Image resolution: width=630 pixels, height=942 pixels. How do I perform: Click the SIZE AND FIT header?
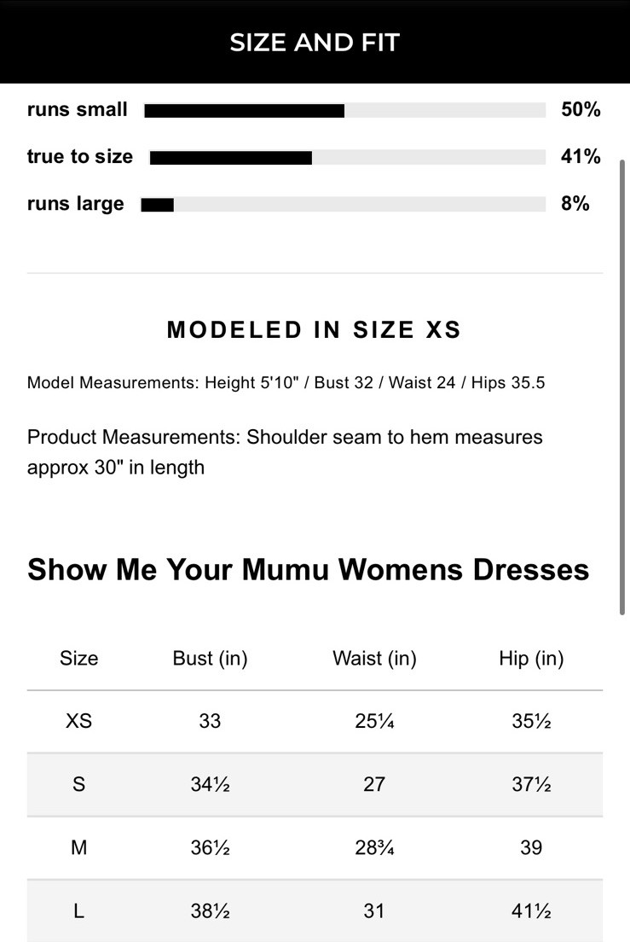coord(315,43)
